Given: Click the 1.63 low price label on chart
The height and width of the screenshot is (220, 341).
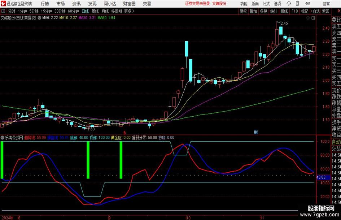Looking at the screenshot, I should tap(91, 129).
